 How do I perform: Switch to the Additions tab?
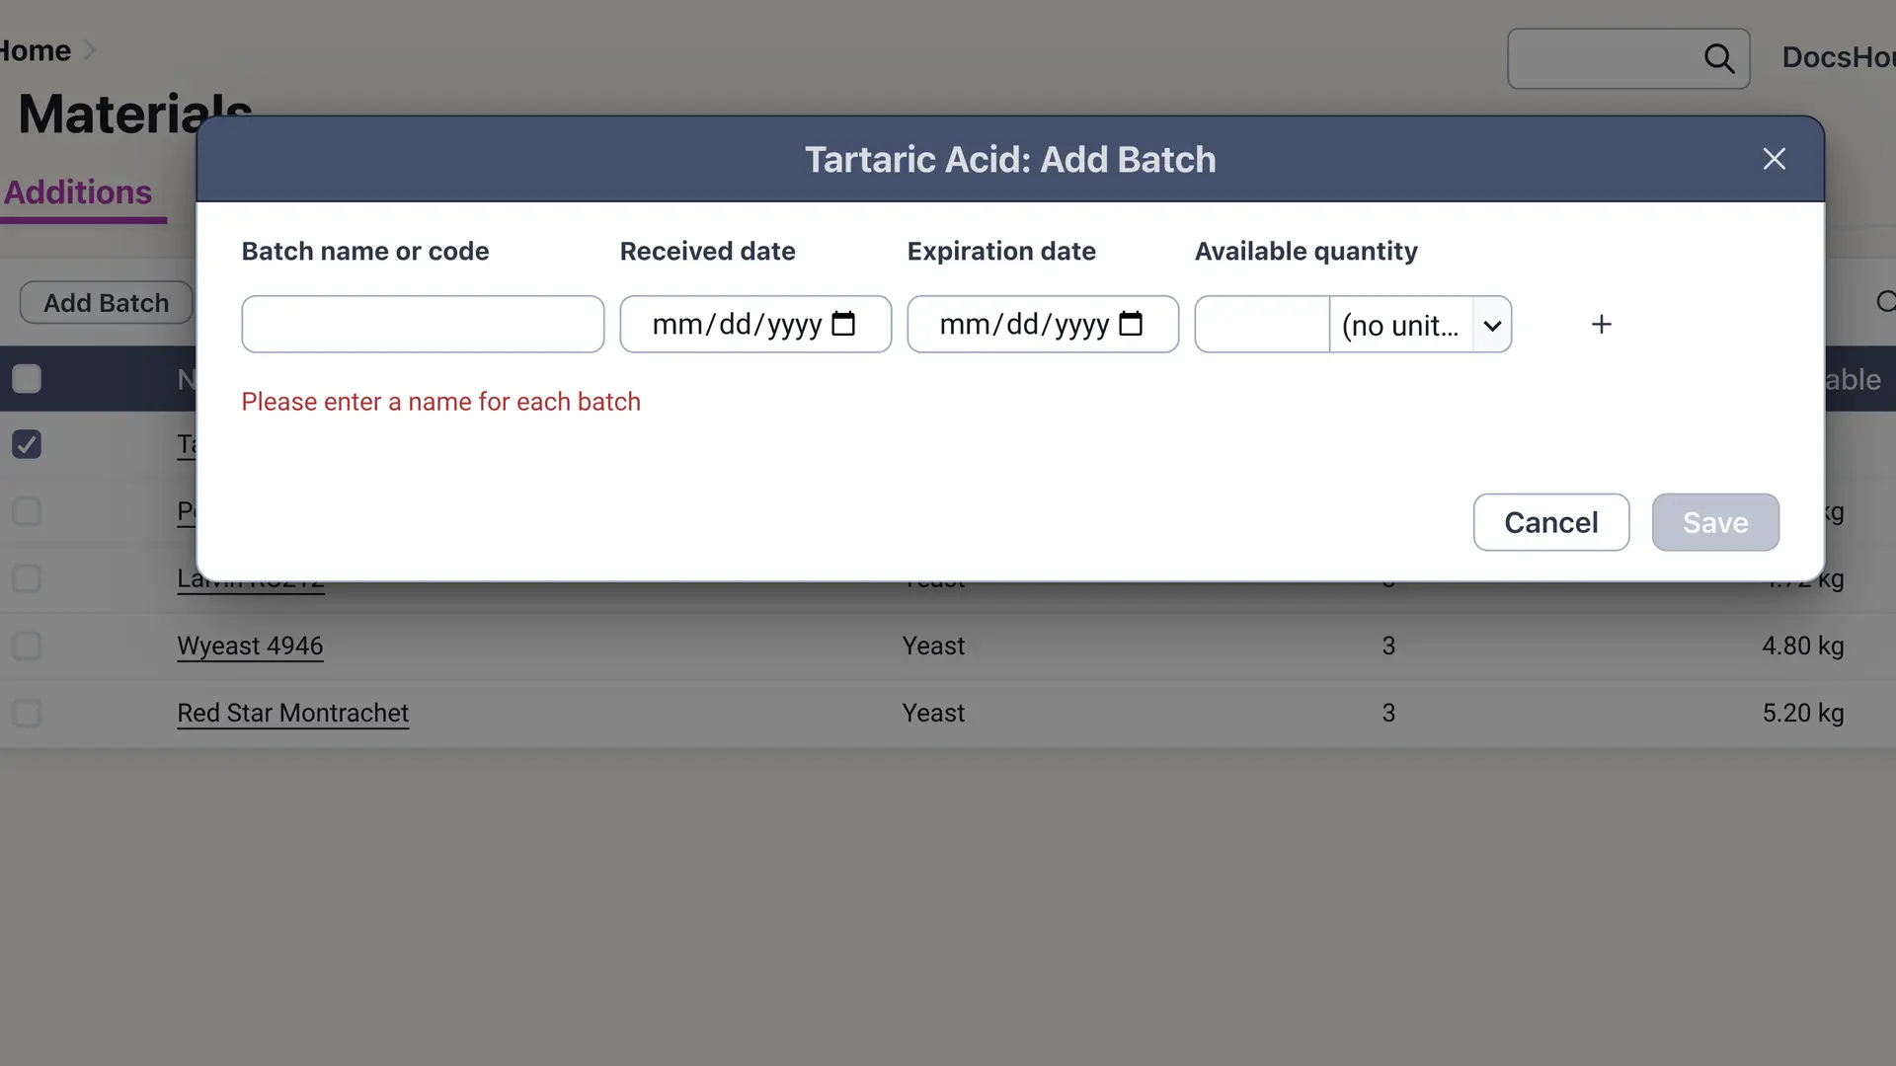(x=77, y=192)
